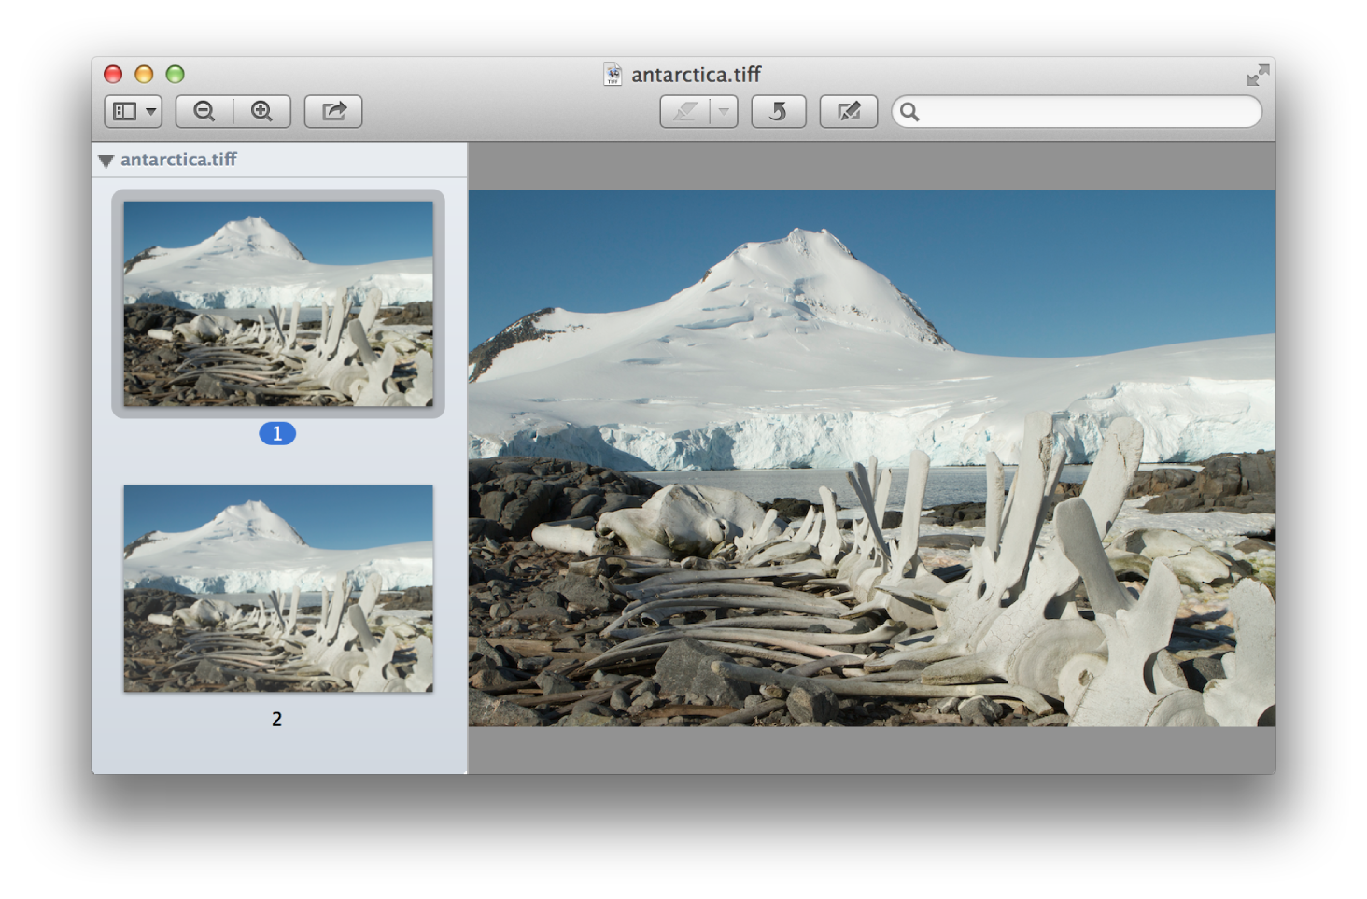
Task: Open the sidebar view dropdown arrow
Action: 150,112
